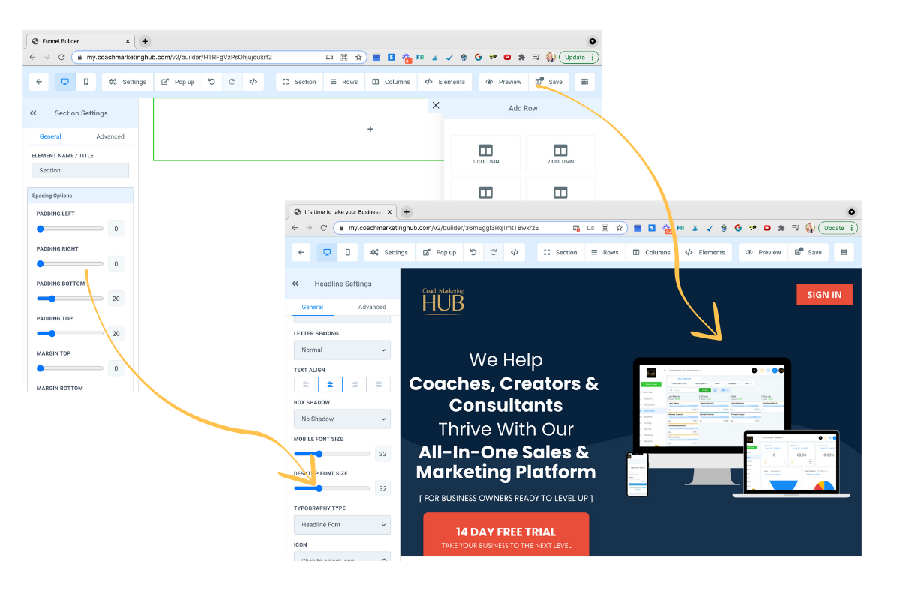
Task: Adjust the Padding Bottom slider
Action: tap(70, 298)
